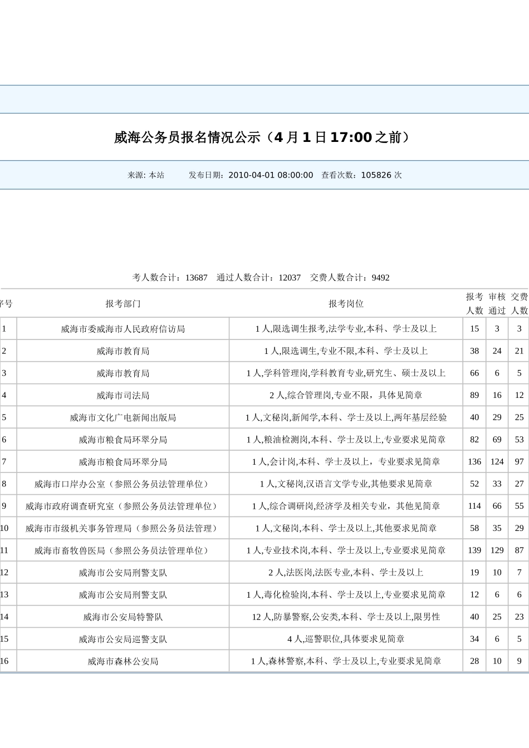Click applicant count 114 in row 9
This screenshot has height=748, width=529.
click(474, 506)
